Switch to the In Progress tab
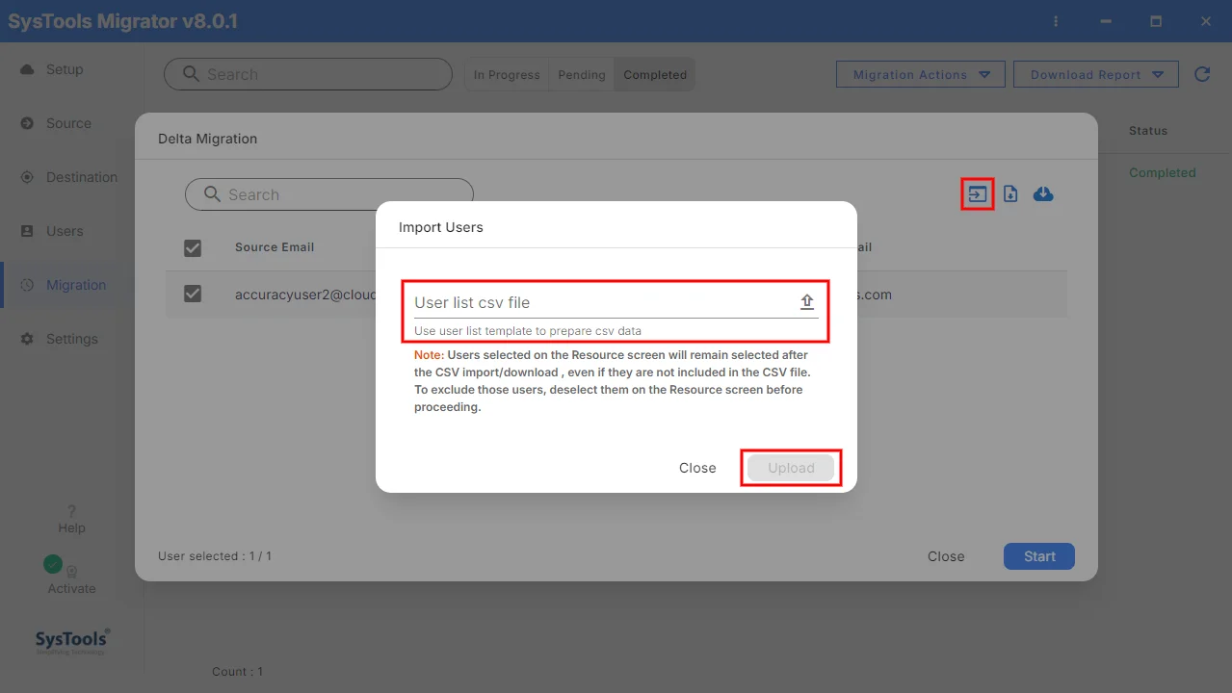The image size is (1232, 693). click(507, 74)
